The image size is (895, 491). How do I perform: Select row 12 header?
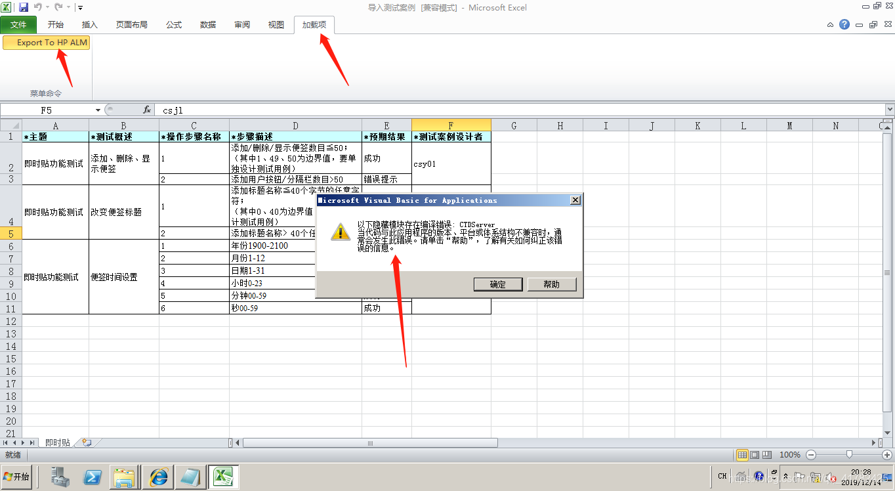coord(11,320)
